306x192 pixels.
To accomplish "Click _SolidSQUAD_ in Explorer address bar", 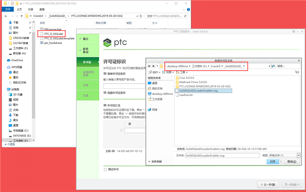I will point(57,16).
